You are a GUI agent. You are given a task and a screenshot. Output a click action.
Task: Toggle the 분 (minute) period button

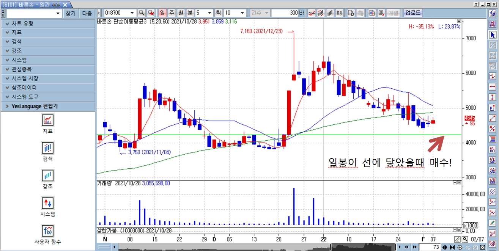click(x=190, y=13)
